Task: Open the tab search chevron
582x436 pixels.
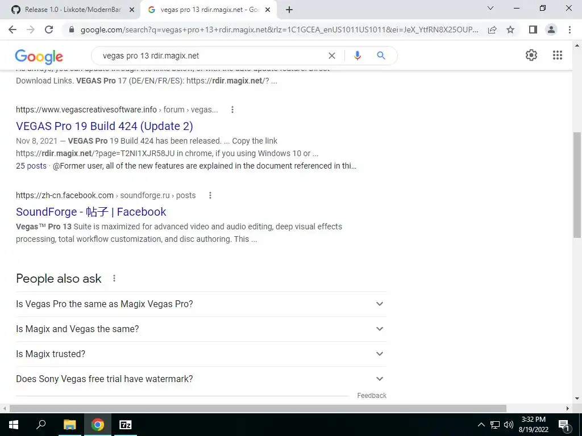Action: click(x=490, y=8)
